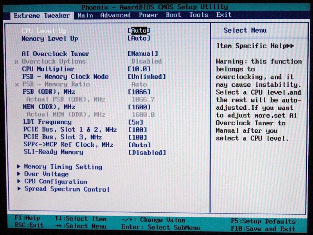The width and height of the screenshot is (313, 235).
Task: Toggle SLI-Ready Memory [Disabled] value
Action: pos(148,153)
